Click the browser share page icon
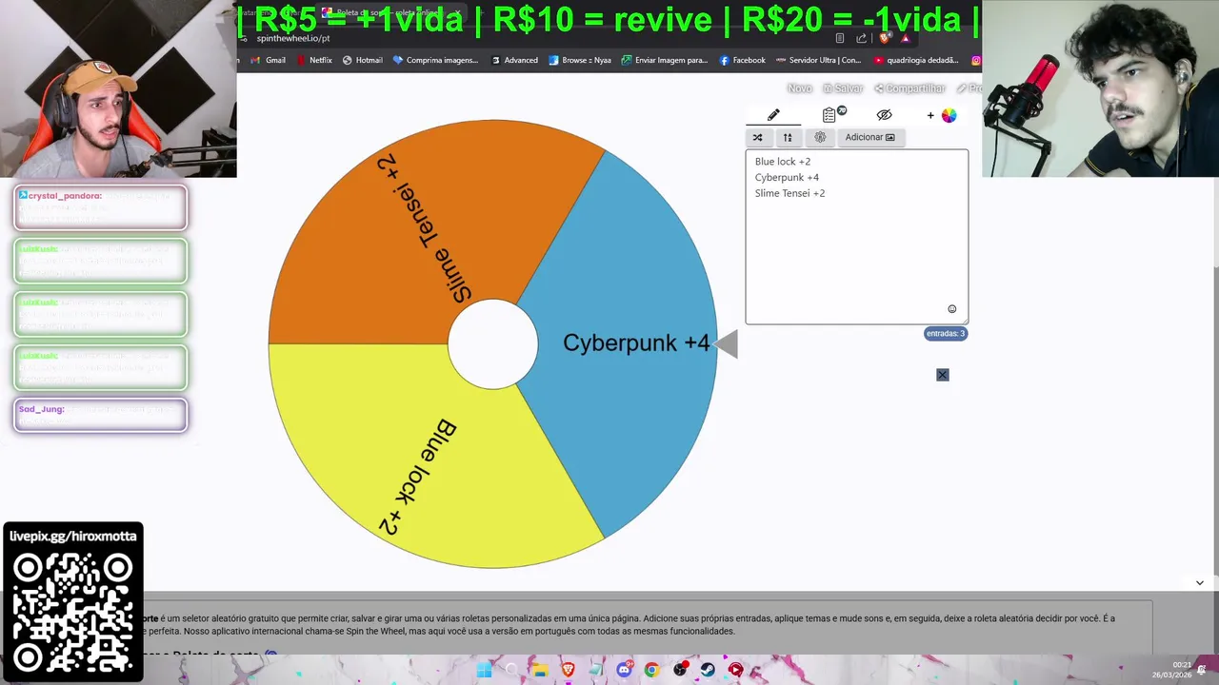The height and width of the screenshot is (685, 1219). 861,38
